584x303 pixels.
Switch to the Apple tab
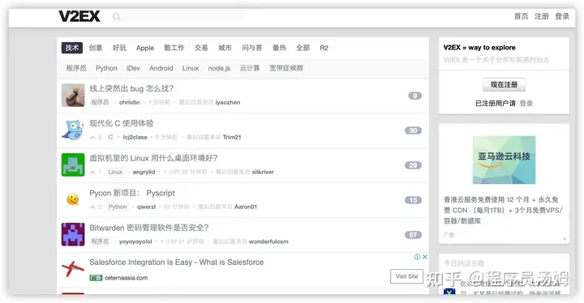pyautogui.click(x=145, y=48)
